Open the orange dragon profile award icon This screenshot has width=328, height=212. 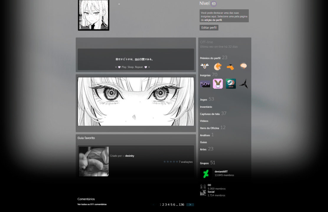[218, 66]
